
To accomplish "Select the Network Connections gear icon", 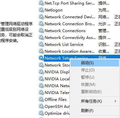I will point(41,31).
